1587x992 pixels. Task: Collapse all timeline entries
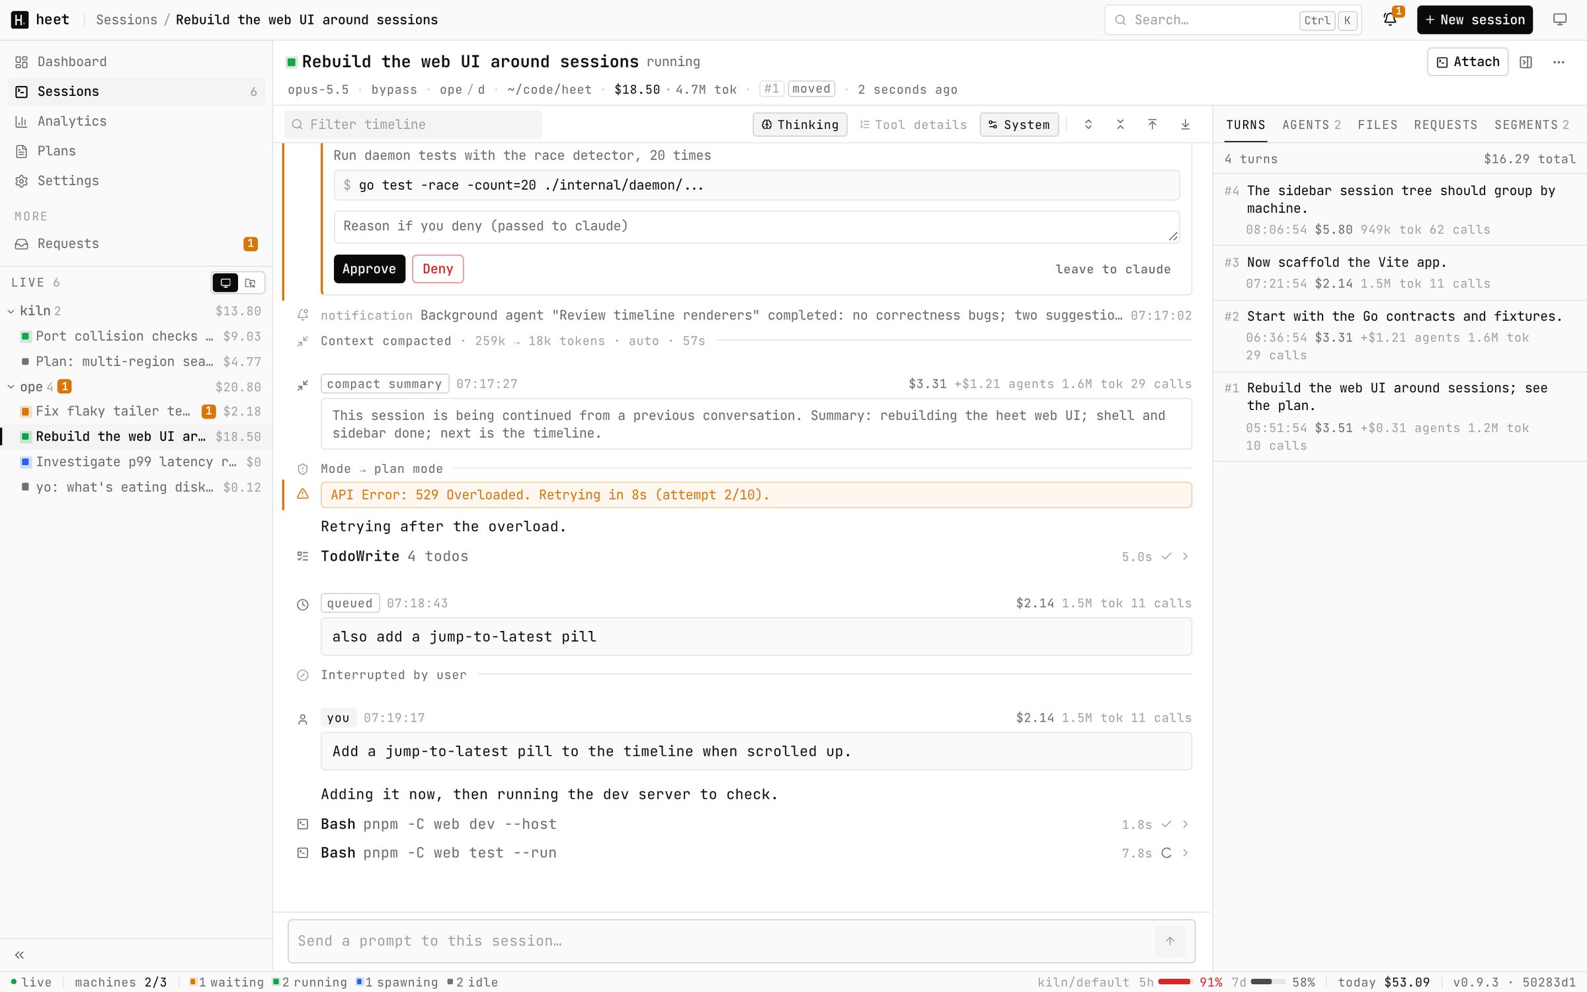(x=1120, y=124)
